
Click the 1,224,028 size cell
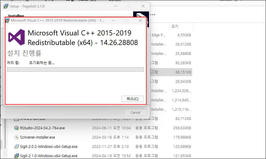point(181,91)
